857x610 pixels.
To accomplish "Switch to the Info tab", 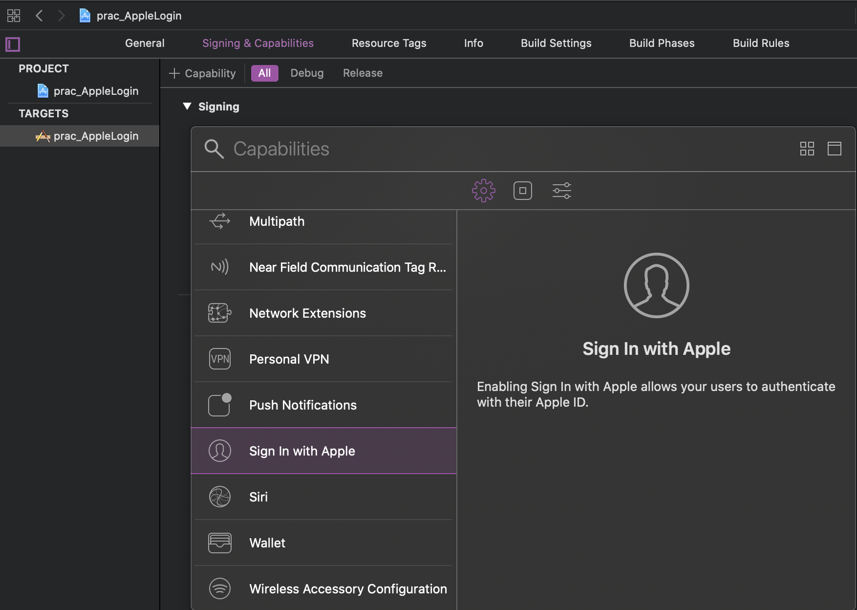I will (473, 43).
